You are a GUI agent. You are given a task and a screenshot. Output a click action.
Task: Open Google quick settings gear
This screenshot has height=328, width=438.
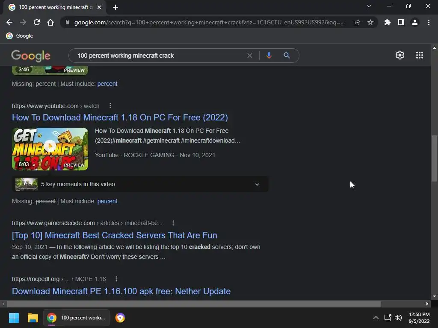point(400,55)
